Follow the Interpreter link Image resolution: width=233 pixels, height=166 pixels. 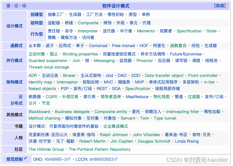(88, 31)
